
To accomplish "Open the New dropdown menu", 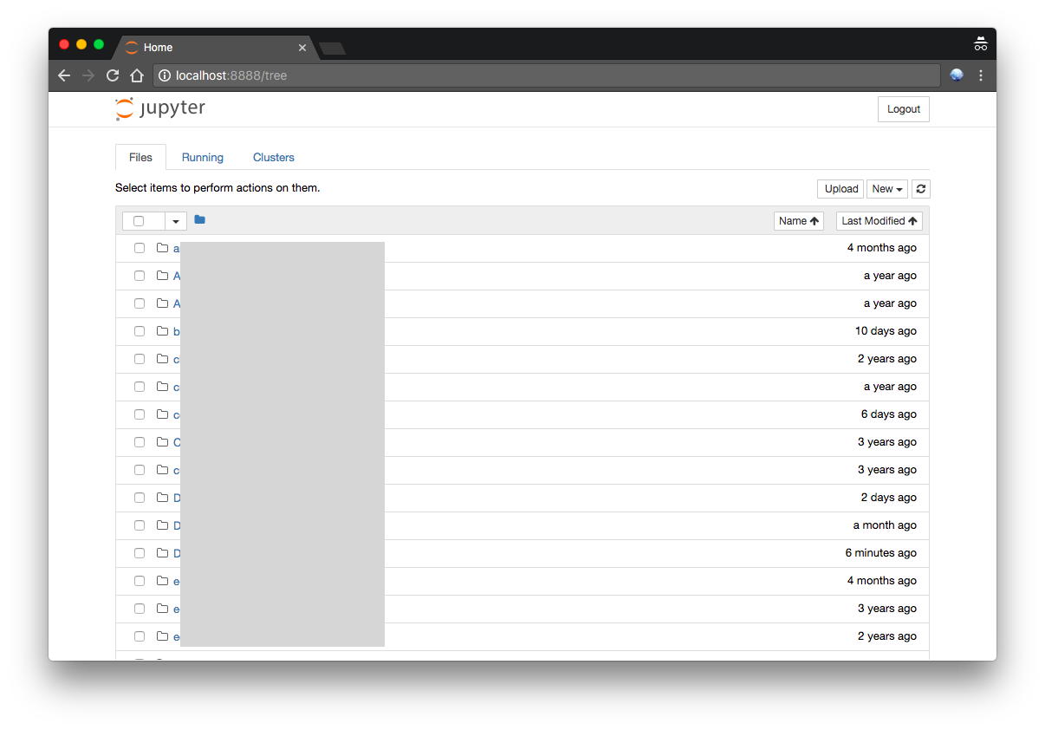I will click(x=886, y=189).
